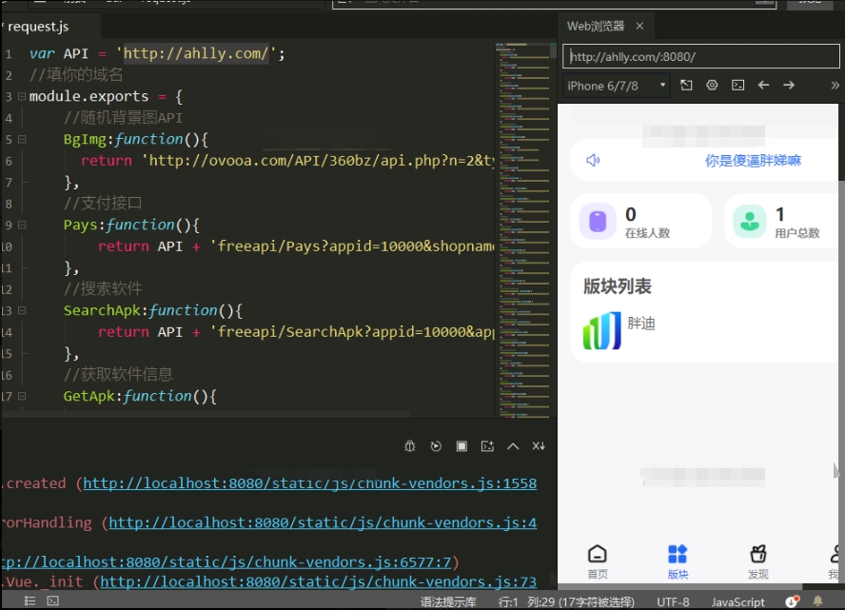Open chunk-vendors.js:73 link in console

pos(319,582)
